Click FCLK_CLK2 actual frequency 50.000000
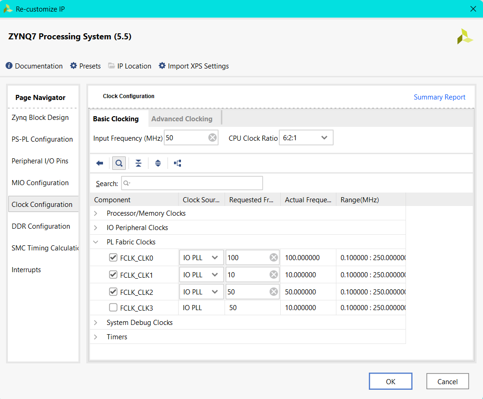This screenshot has height=399, width=483. tap(300, 292)
